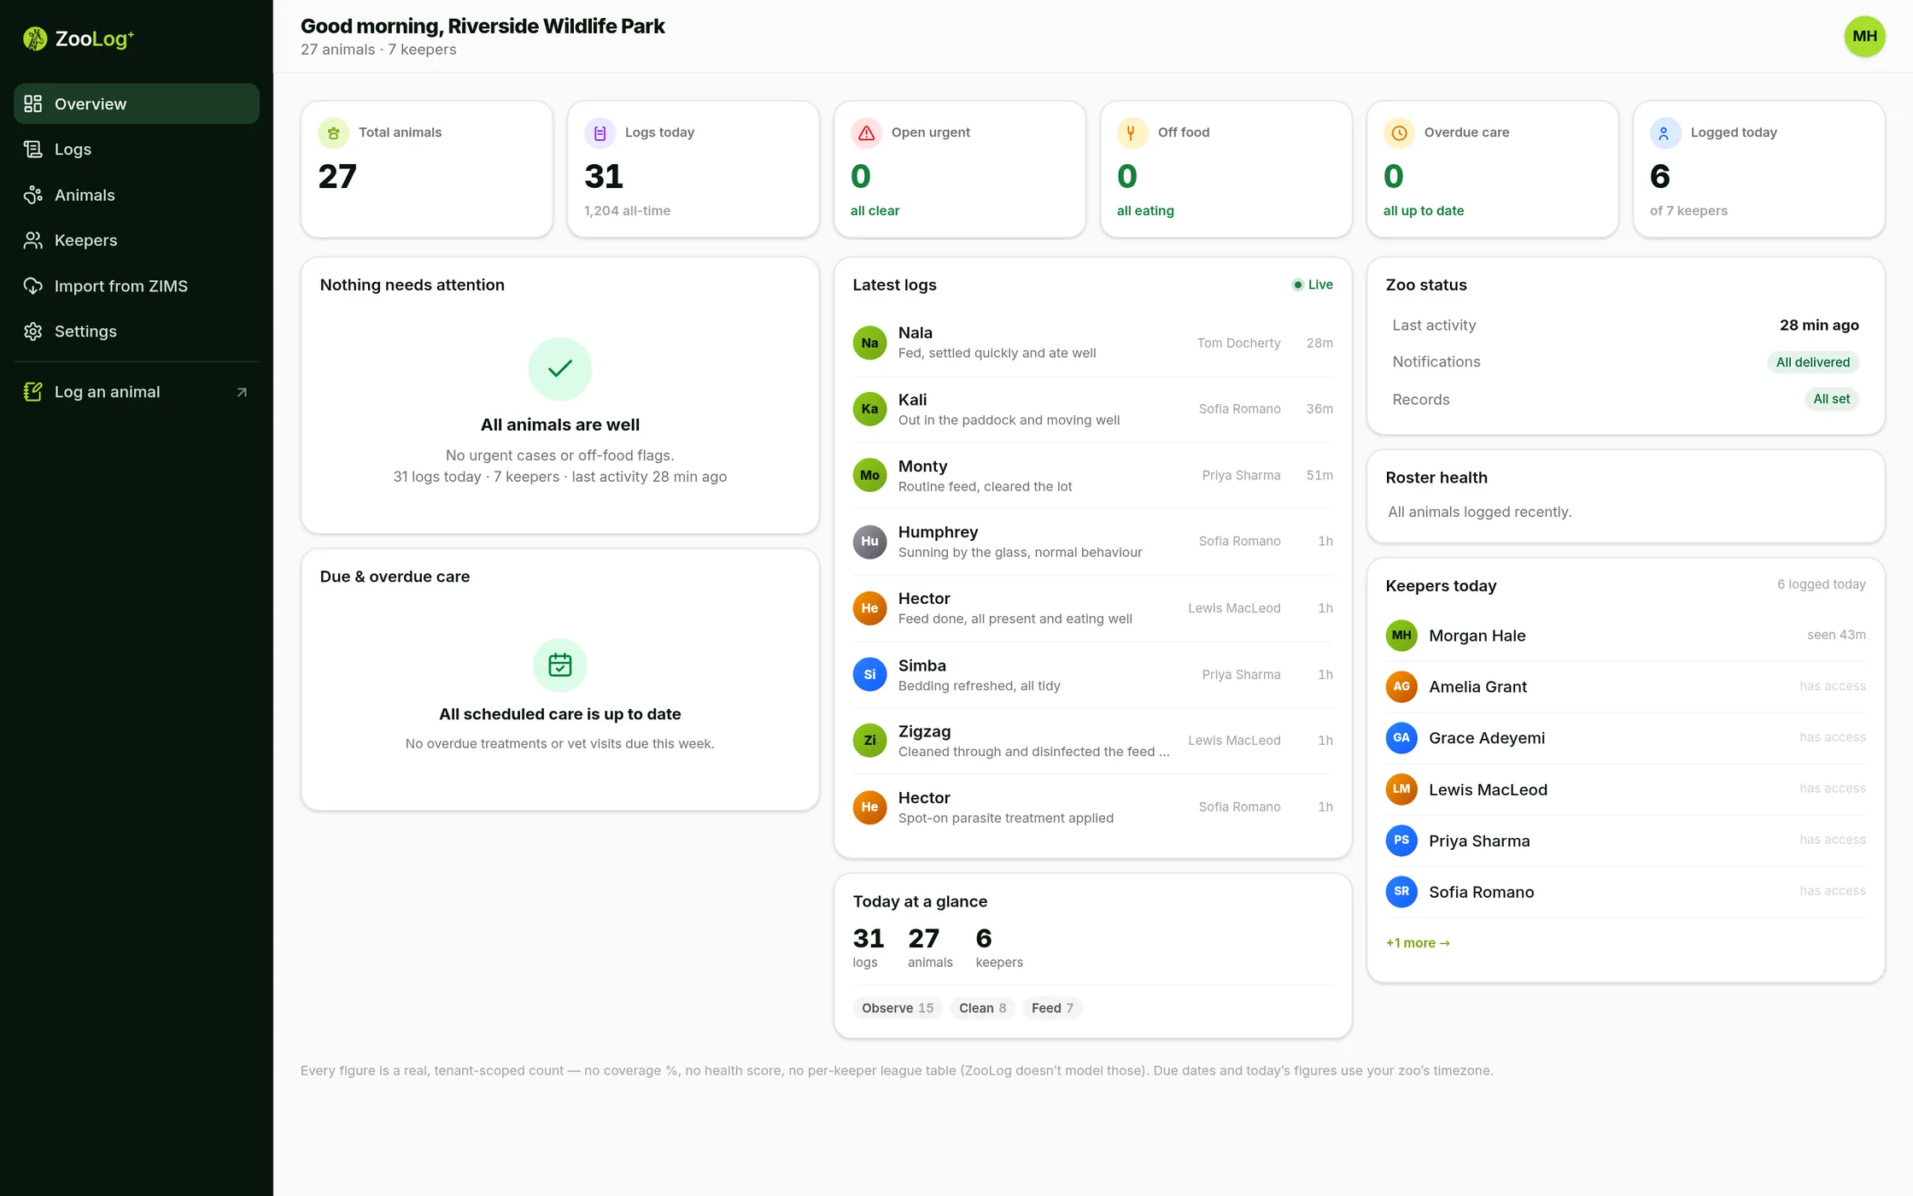Go to Overview in the sidebar
The width and height of the screenshot is (1913, 1196).
pyautogui.click(x=137, y=103)
